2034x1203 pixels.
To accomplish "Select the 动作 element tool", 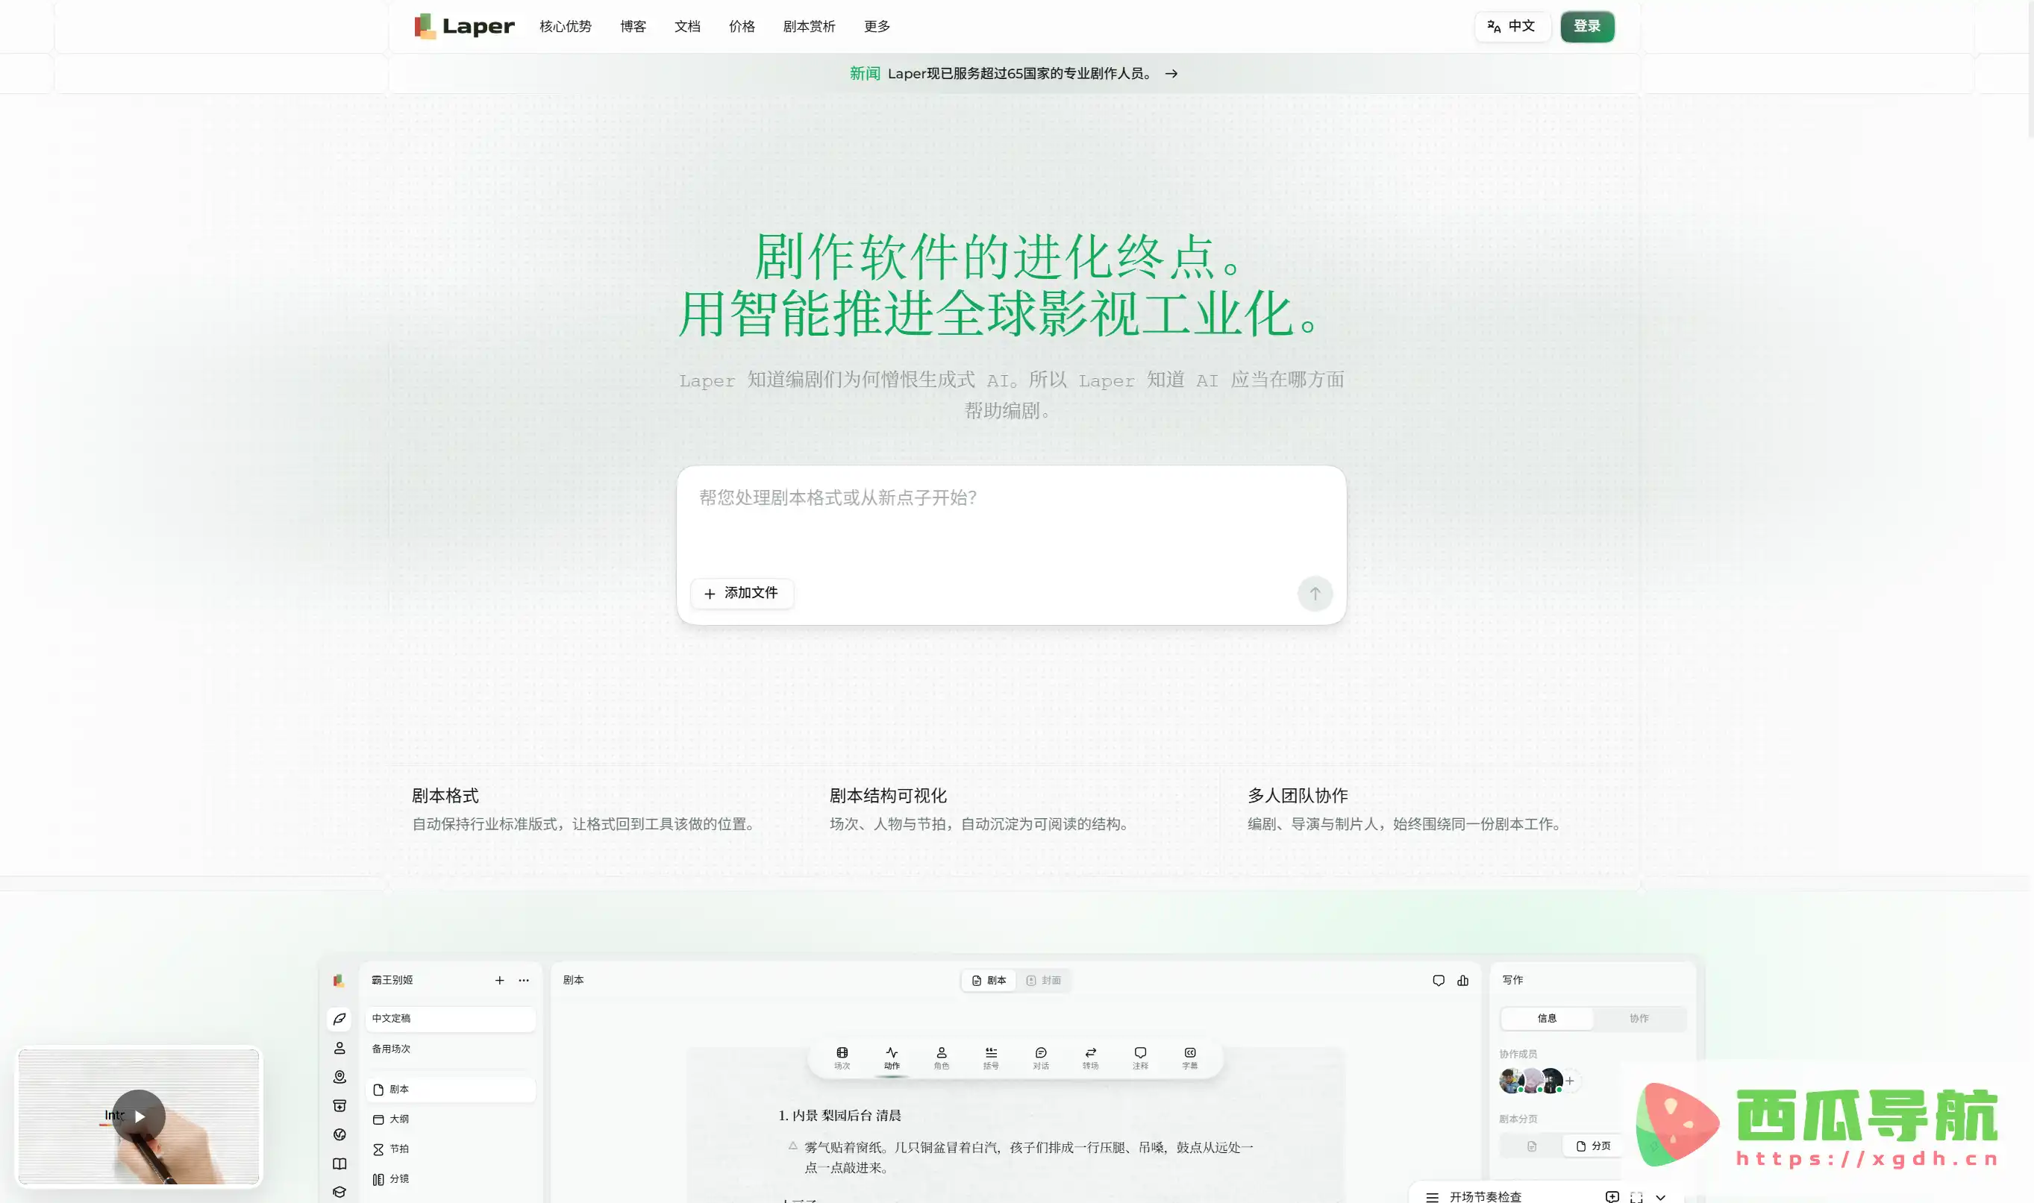I will point(892,1058).
